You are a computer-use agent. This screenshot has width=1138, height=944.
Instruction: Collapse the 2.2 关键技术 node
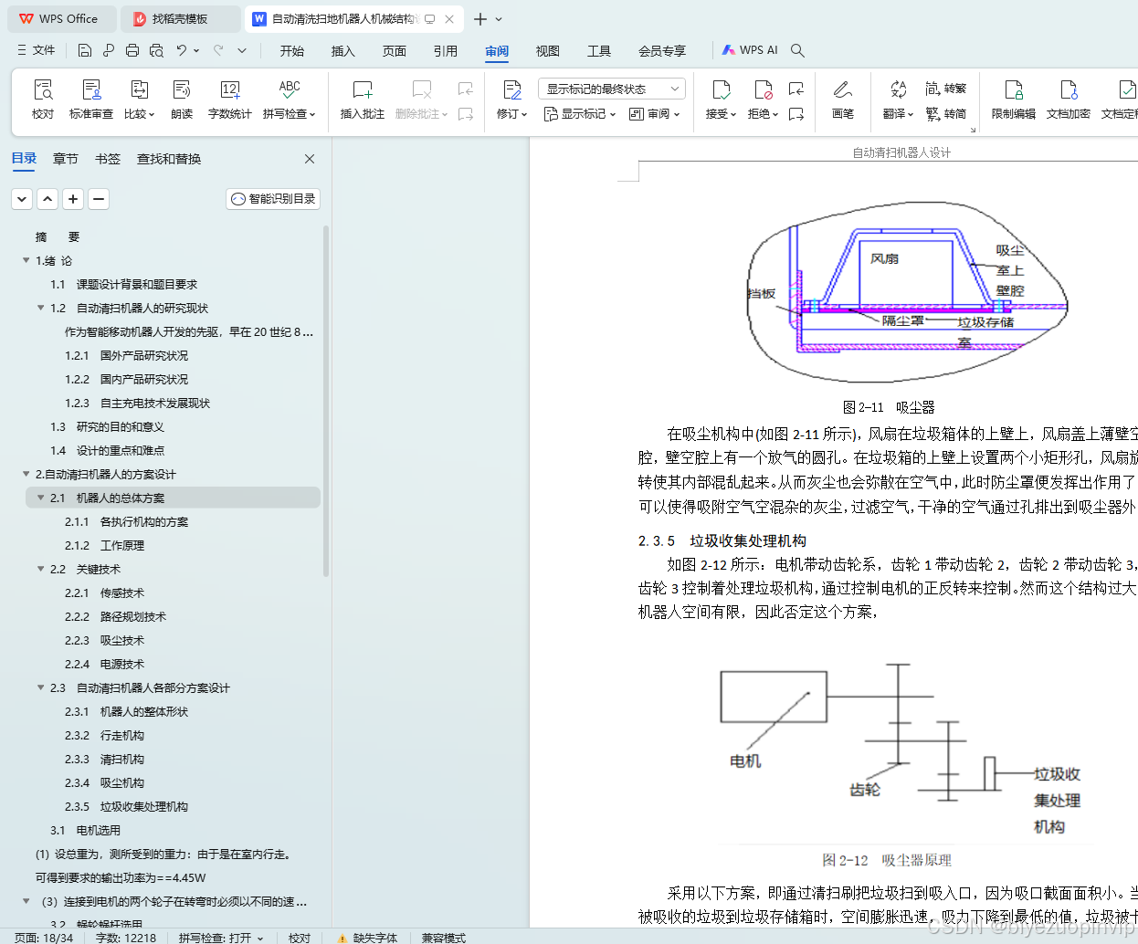tap(40, 569)
